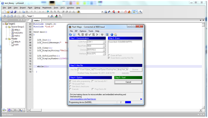
Task: Click blue arrow next to esacademy ad
Action: tap(141, 99)
